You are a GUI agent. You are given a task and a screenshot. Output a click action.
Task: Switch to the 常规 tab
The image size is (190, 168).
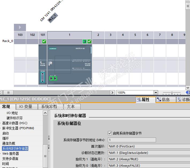[x=8, y=106]
